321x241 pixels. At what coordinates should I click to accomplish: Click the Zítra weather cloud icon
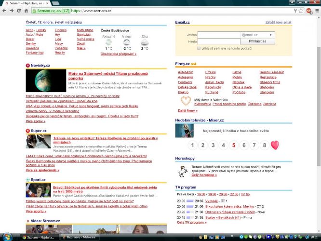click(145, 42)
